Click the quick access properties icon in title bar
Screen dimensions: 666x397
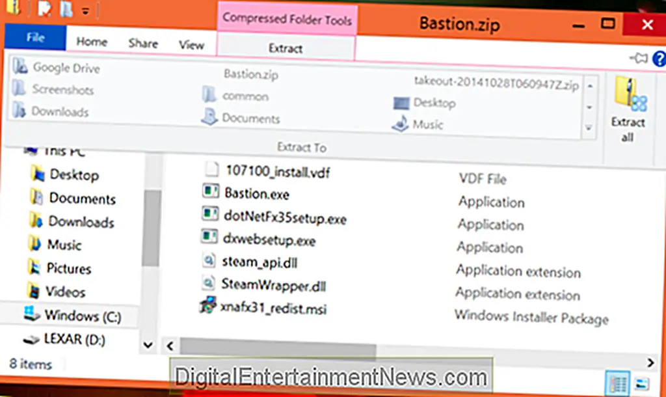point(44,9)
